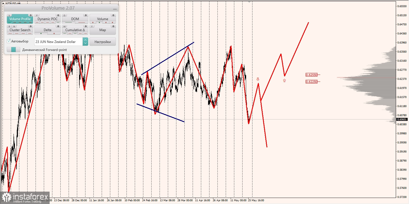Viewport: 409px width, 204px height.
Task: Enable the Map mode
Action: tap(103, 30)
